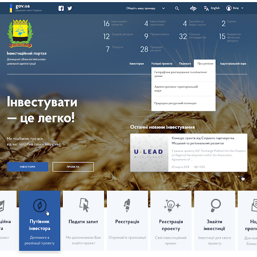Open the 12 Трудові ресурси counter

(x=118, y=36)
